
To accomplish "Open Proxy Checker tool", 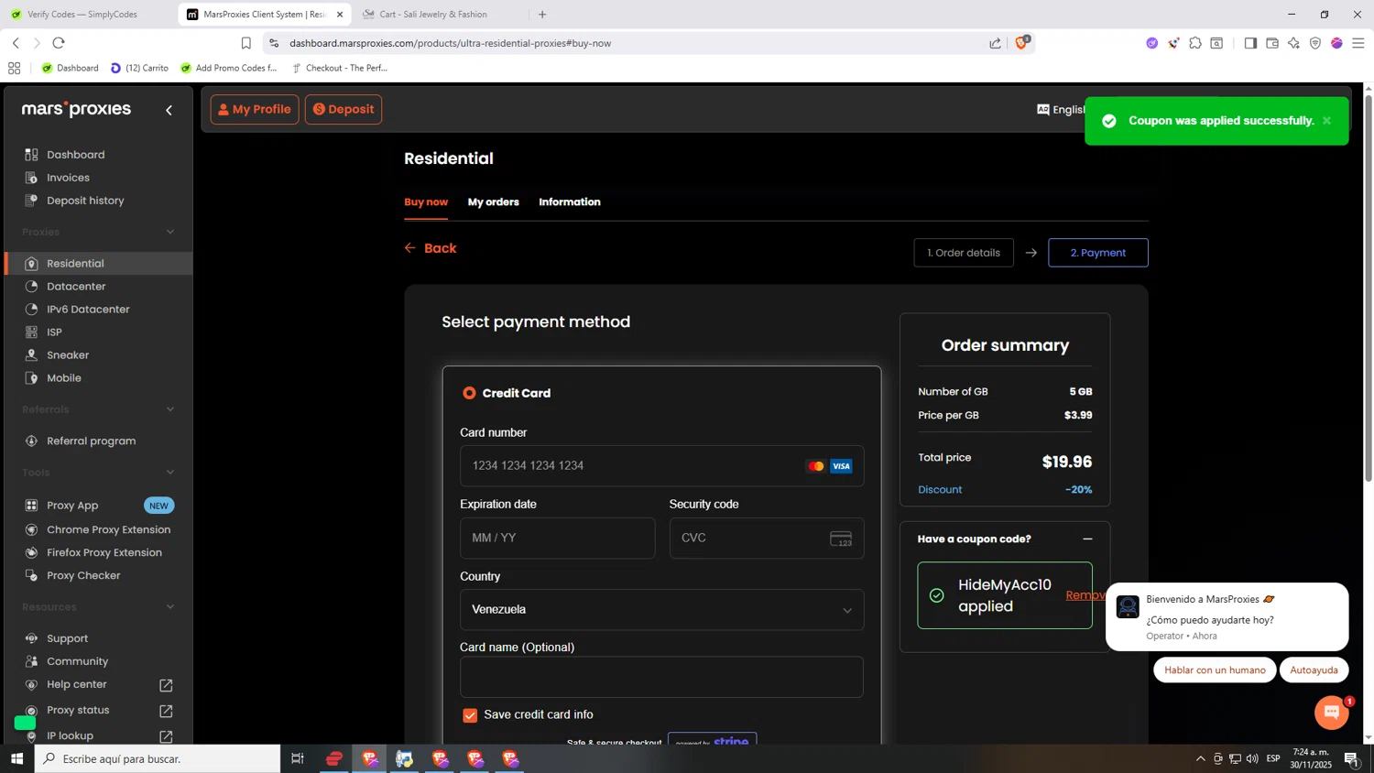I will 83,576.
